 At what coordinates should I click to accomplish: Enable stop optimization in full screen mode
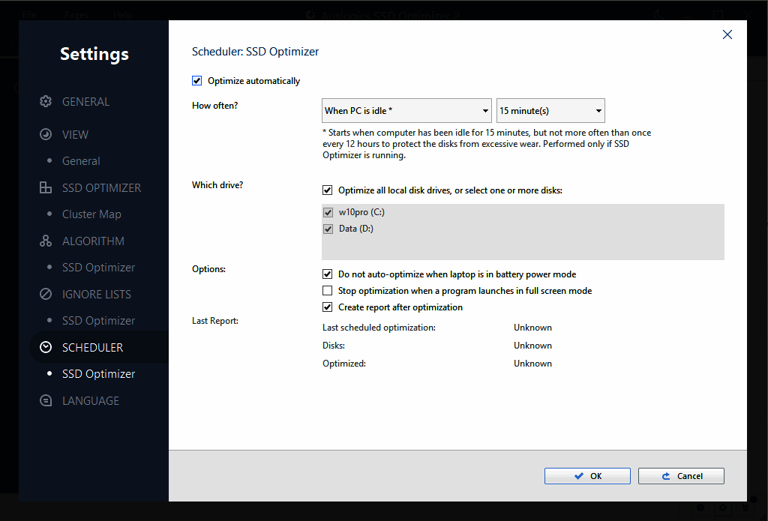pyautogui.click(x=328, y=291)
